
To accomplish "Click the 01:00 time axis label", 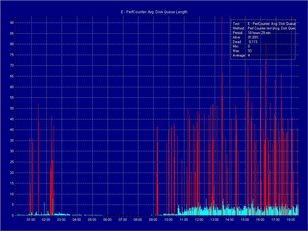I will click(x=31, y=220).
